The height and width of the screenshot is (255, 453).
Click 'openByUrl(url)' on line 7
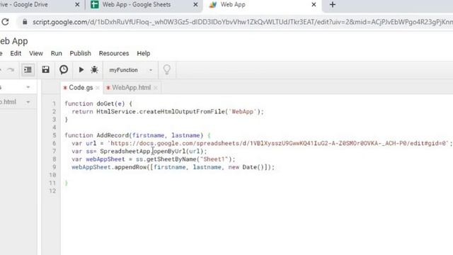pyautogui.click(x=178, y=151)
